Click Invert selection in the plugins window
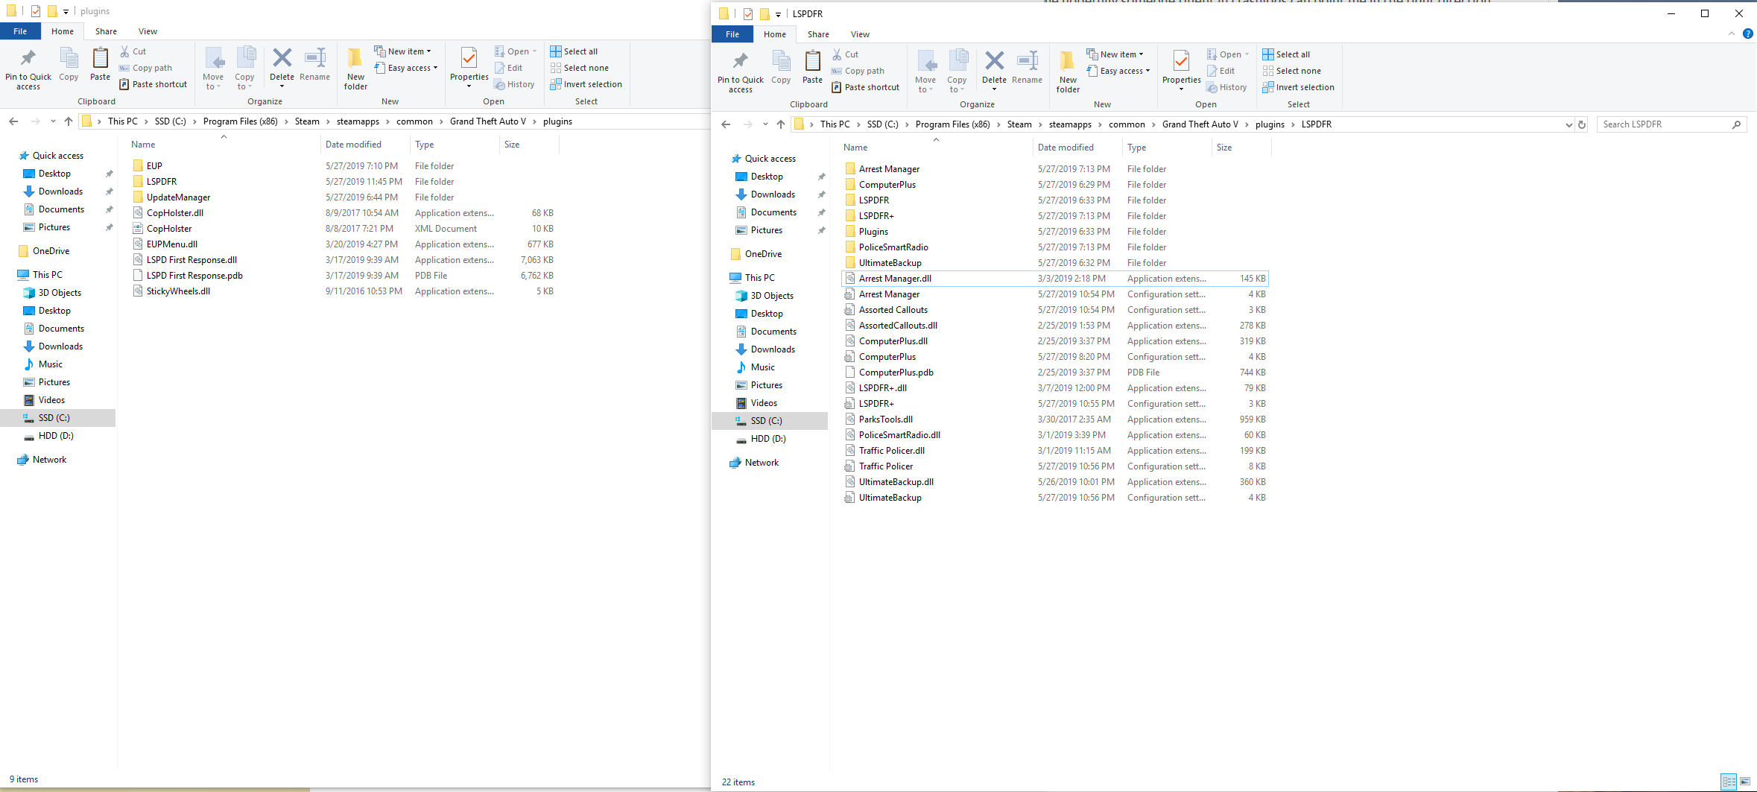Viewport: 1757px width, 792px height. click(586, 84)
